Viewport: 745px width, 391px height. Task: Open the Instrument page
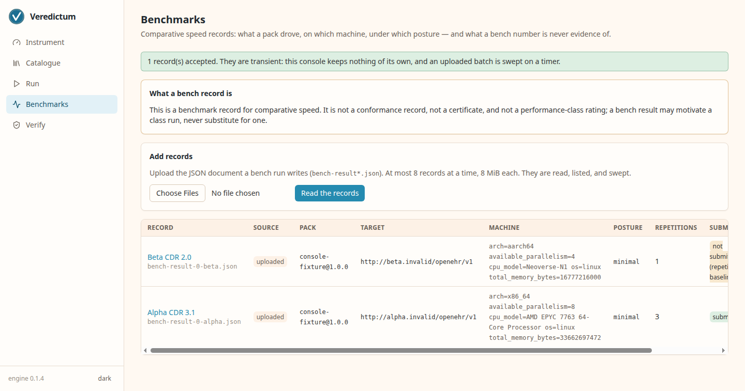pyautogui.click(x=62, y=42)
